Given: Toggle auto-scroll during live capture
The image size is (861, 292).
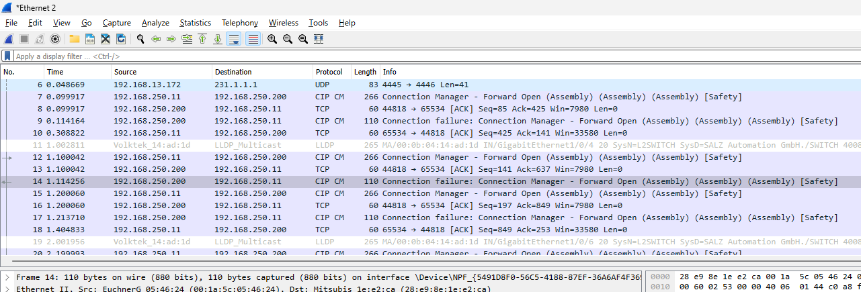Looking at the screenshot, I should pos(234,40).
